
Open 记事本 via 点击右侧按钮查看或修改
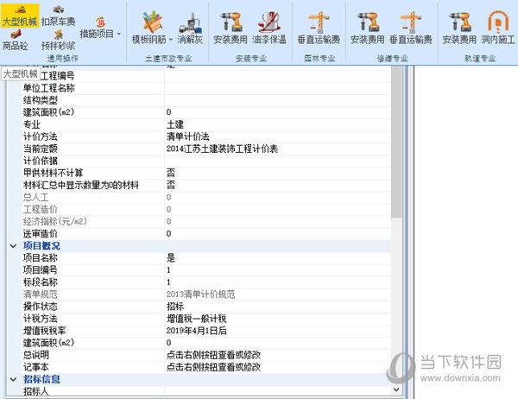pyautogui.click(x=213, y=367)
